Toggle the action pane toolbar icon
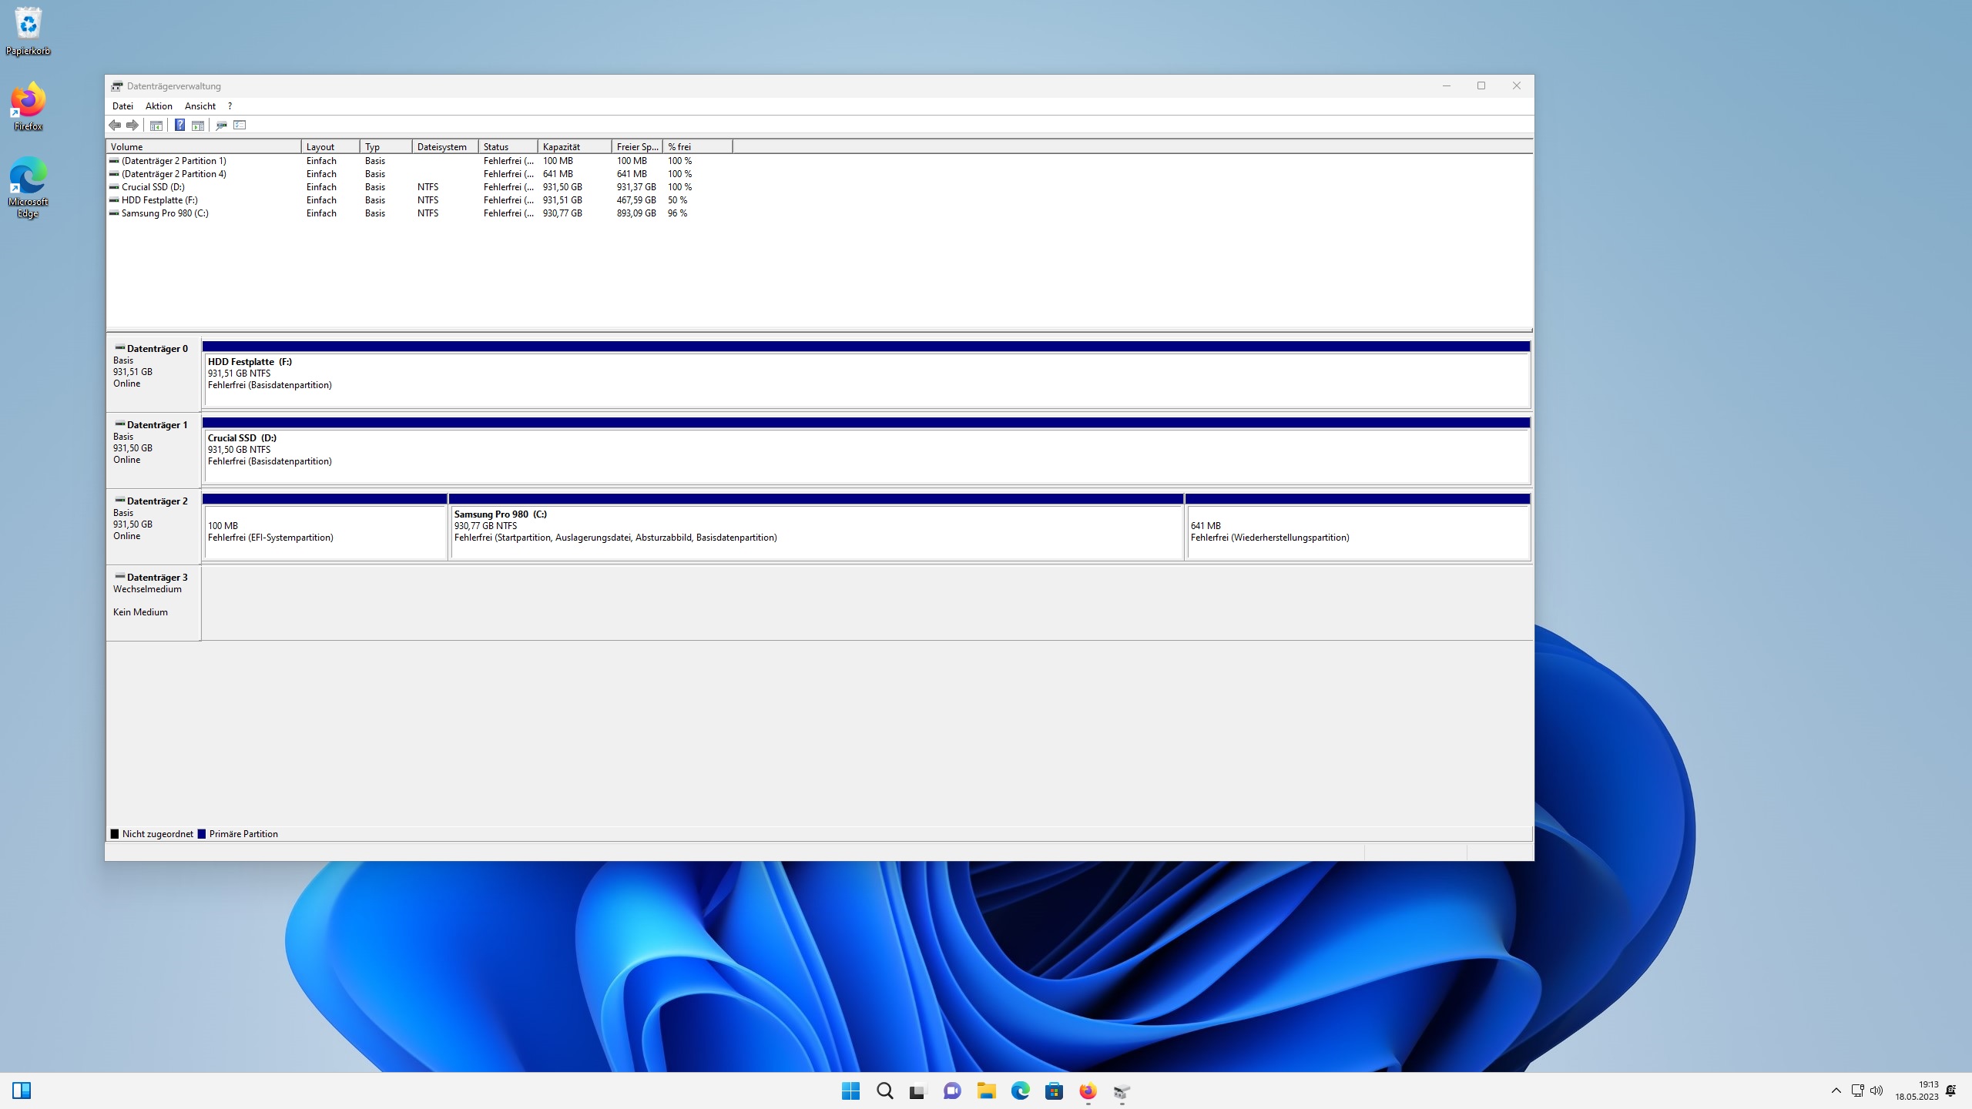Image resolution: width=1972 pixels, height=1109 pixels. (x=198, y=125)
